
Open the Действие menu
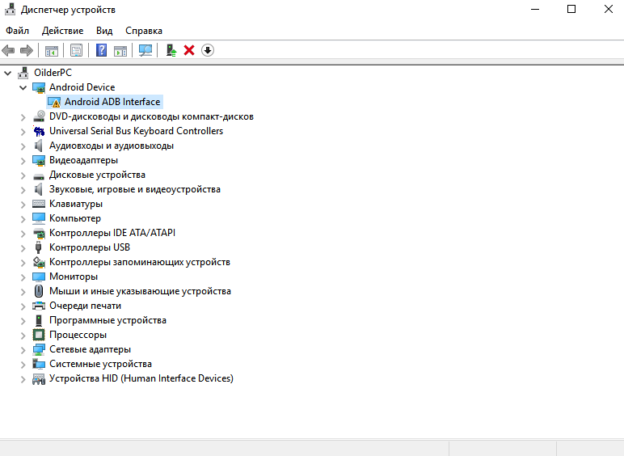(x=62, y=31)
